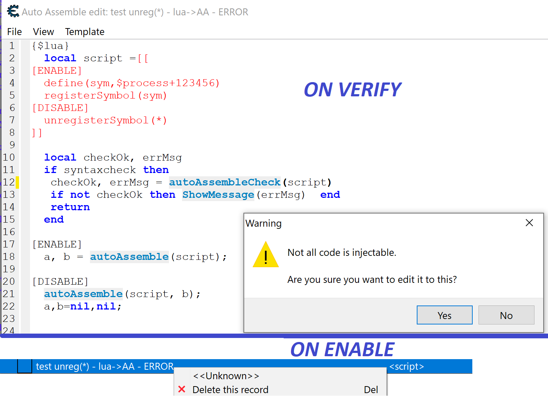548x396 pixels.
Task: Place cursor at {$lua} on line 1
Action: coord(50,46)
